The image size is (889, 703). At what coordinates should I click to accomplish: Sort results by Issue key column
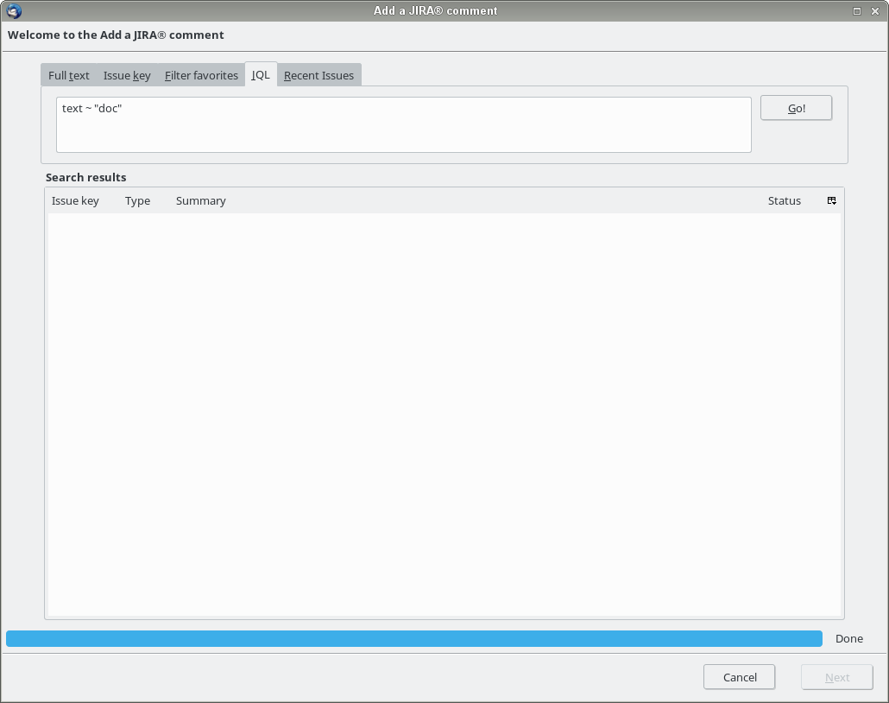click(75, 201)
